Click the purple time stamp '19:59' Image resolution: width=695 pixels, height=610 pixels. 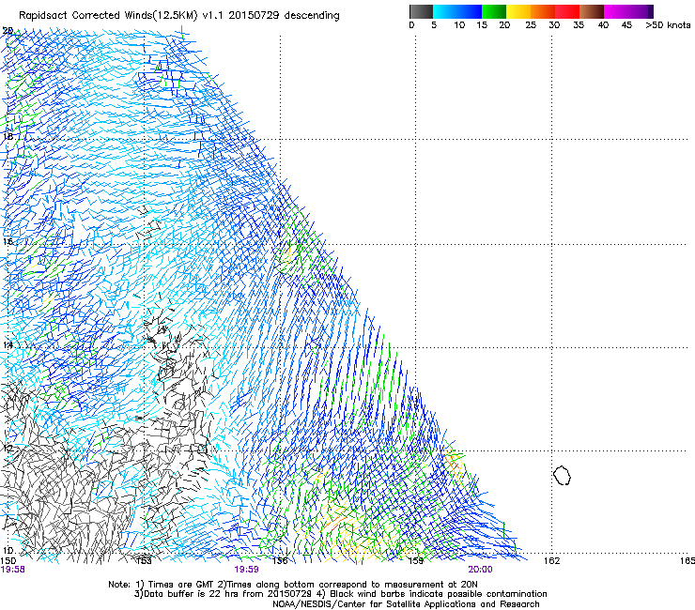point(246,570)
